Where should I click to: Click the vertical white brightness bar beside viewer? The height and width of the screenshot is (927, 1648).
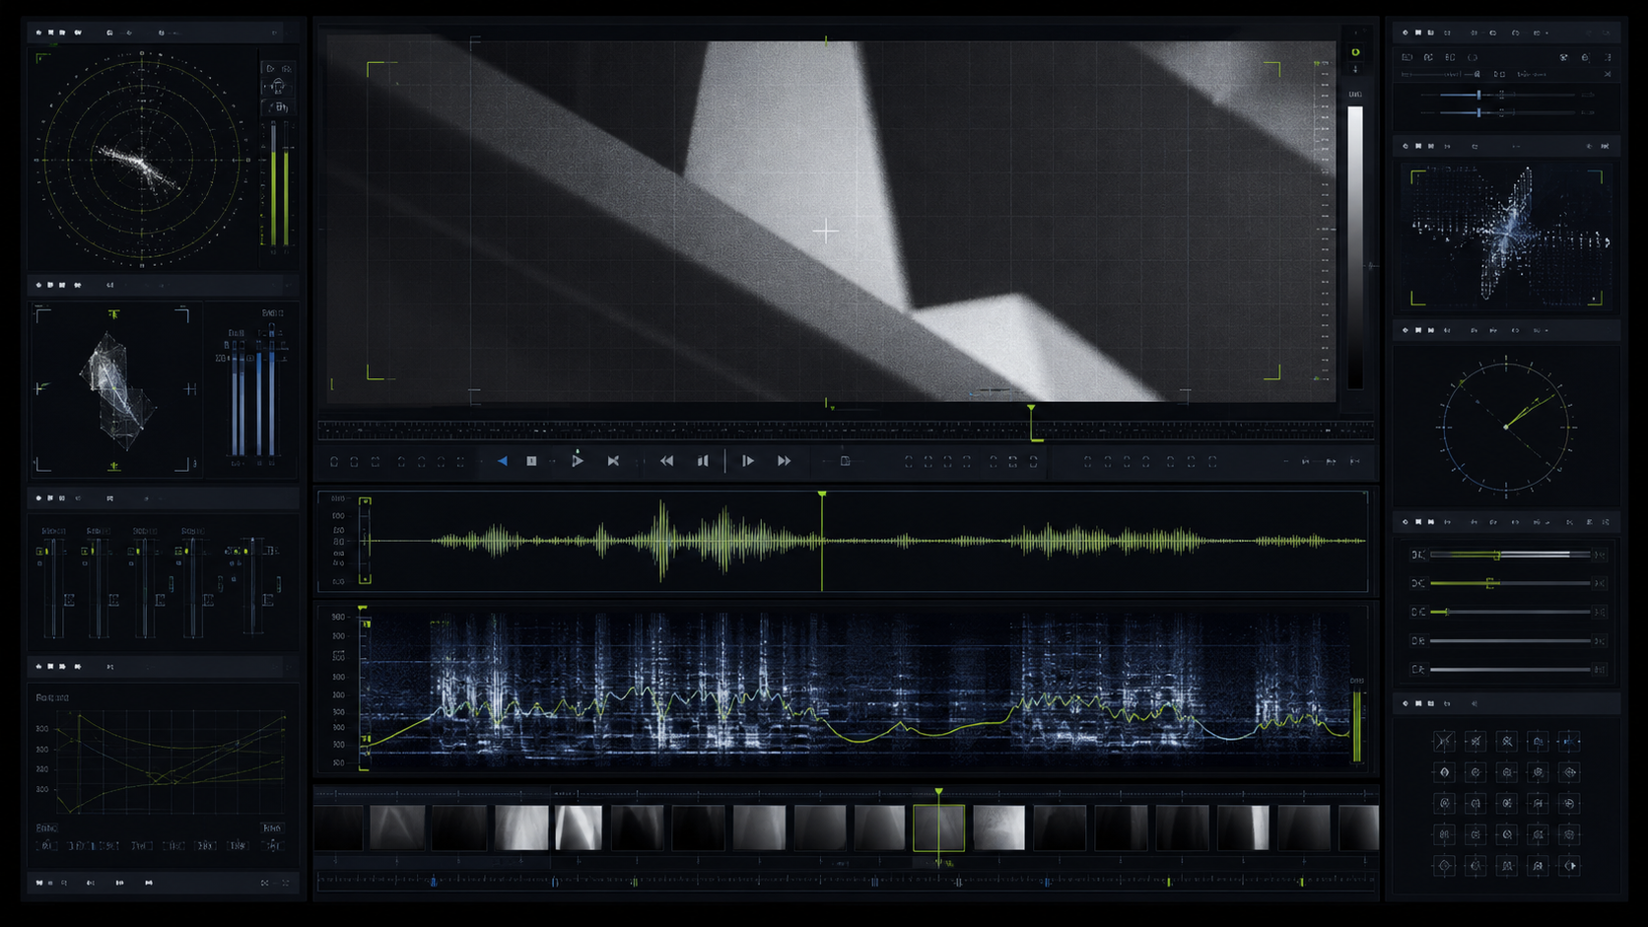1355,246
